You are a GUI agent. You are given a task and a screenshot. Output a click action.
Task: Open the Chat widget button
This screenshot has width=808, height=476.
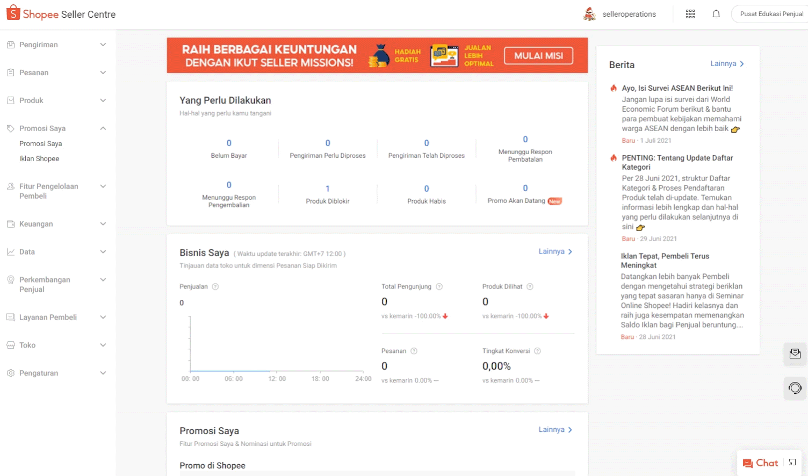coord(760,463)
